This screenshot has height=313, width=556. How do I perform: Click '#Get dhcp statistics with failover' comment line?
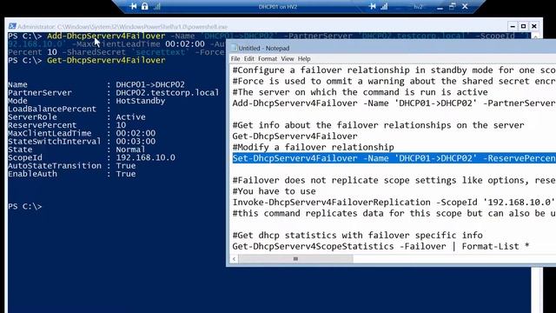coord(357,236)
